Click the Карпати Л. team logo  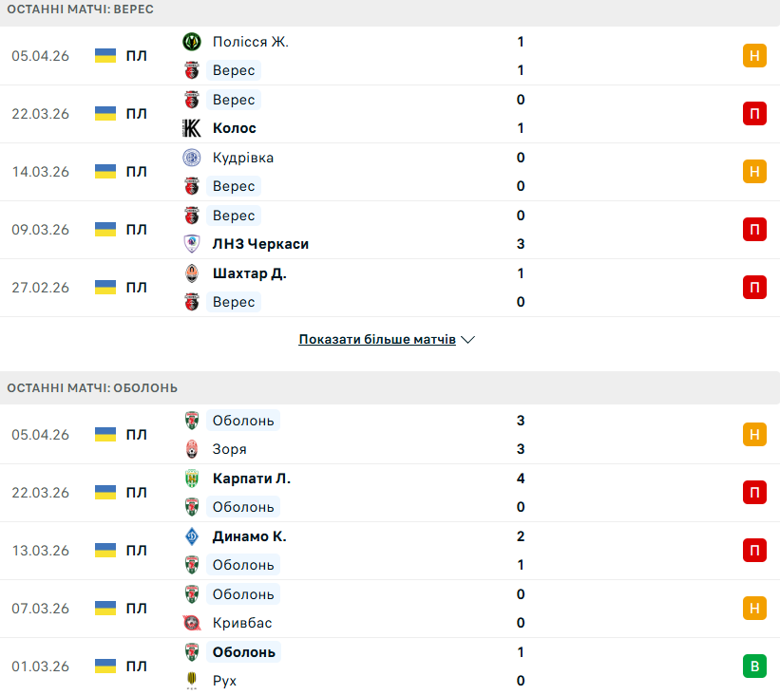pos(192,479)
